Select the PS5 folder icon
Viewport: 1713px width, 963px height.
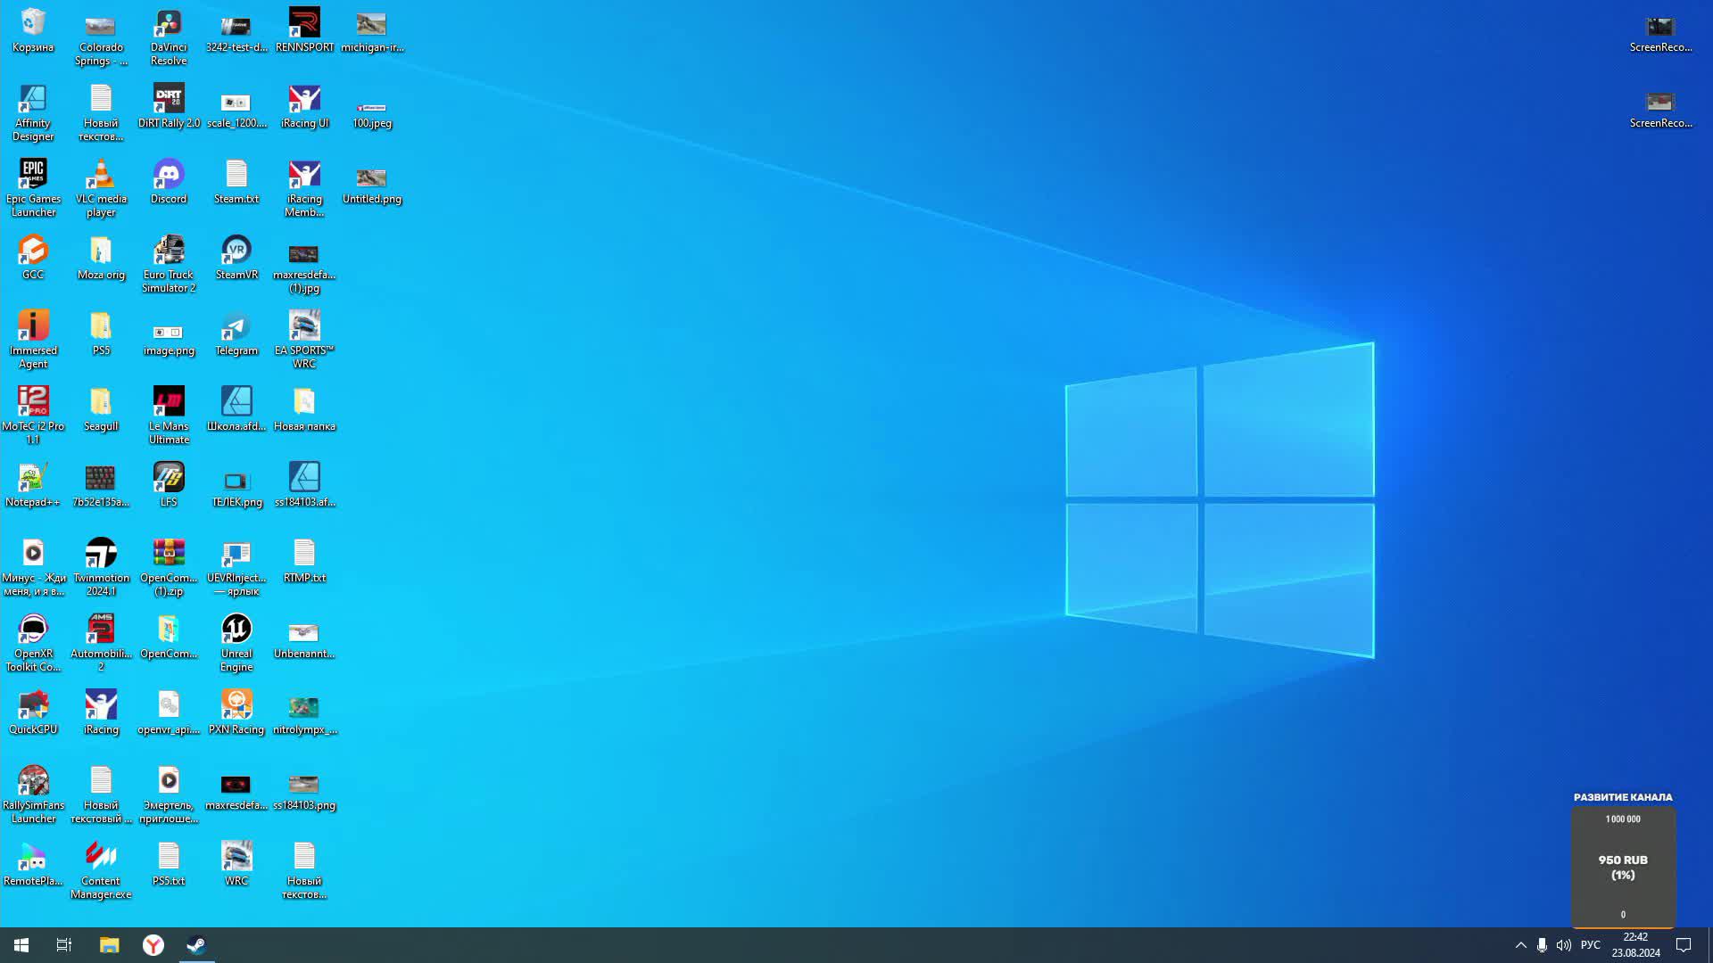[x=101, y=333]
